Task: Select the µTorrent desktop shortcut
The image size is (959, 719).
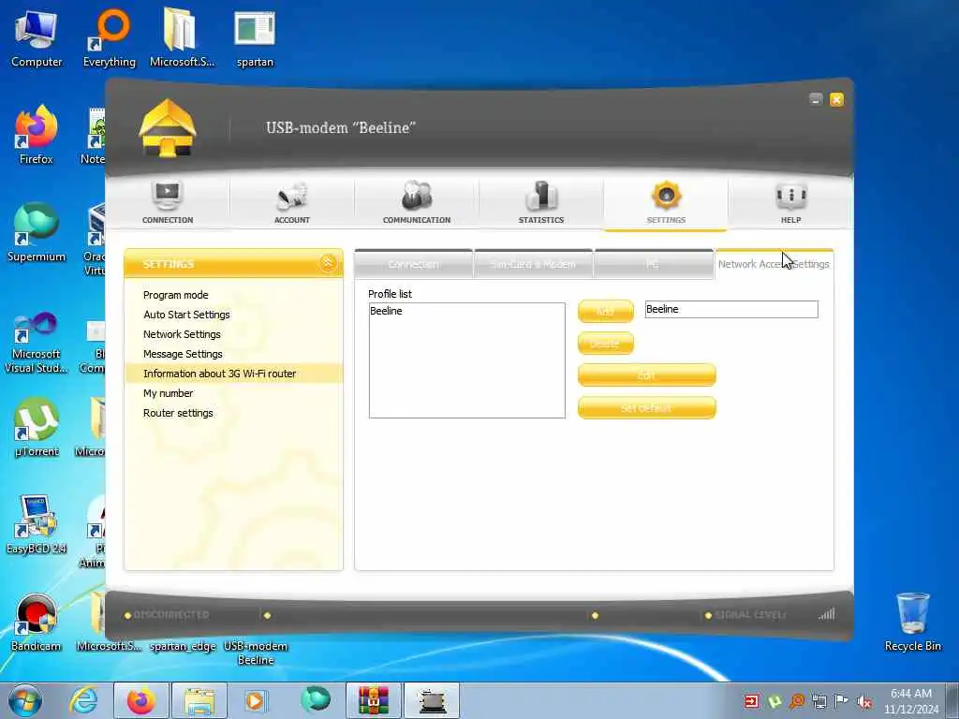Action: (x=37, y=427)
